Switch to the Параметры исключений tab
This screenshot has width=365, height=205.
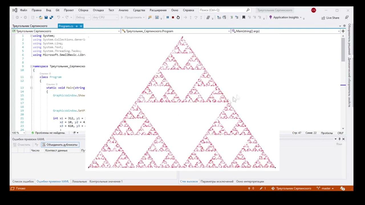(x=217, y=181)
